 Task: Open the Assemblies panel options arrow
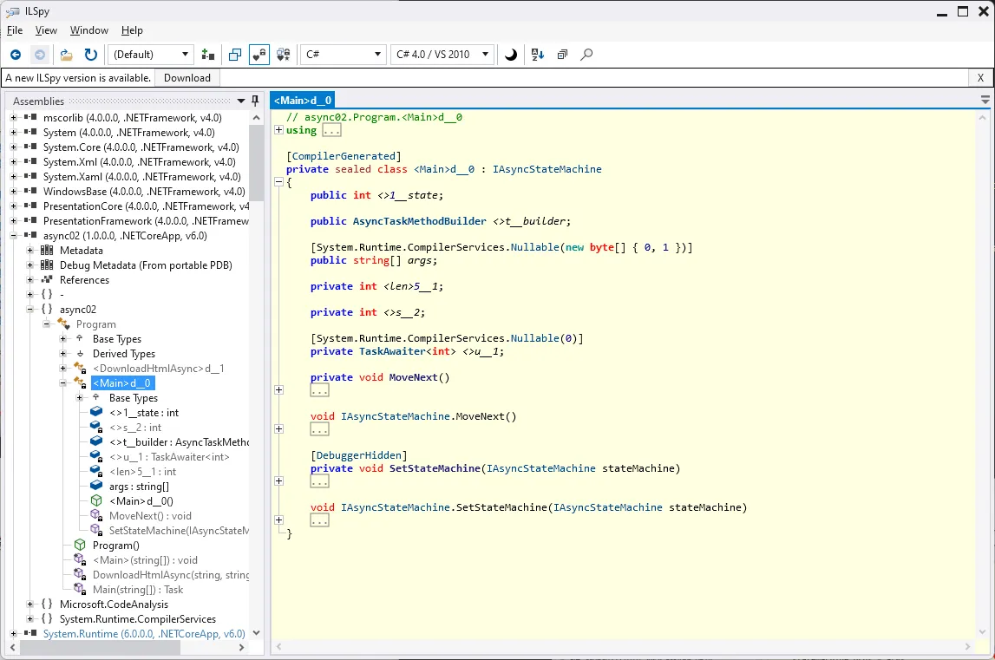point(241,101)
